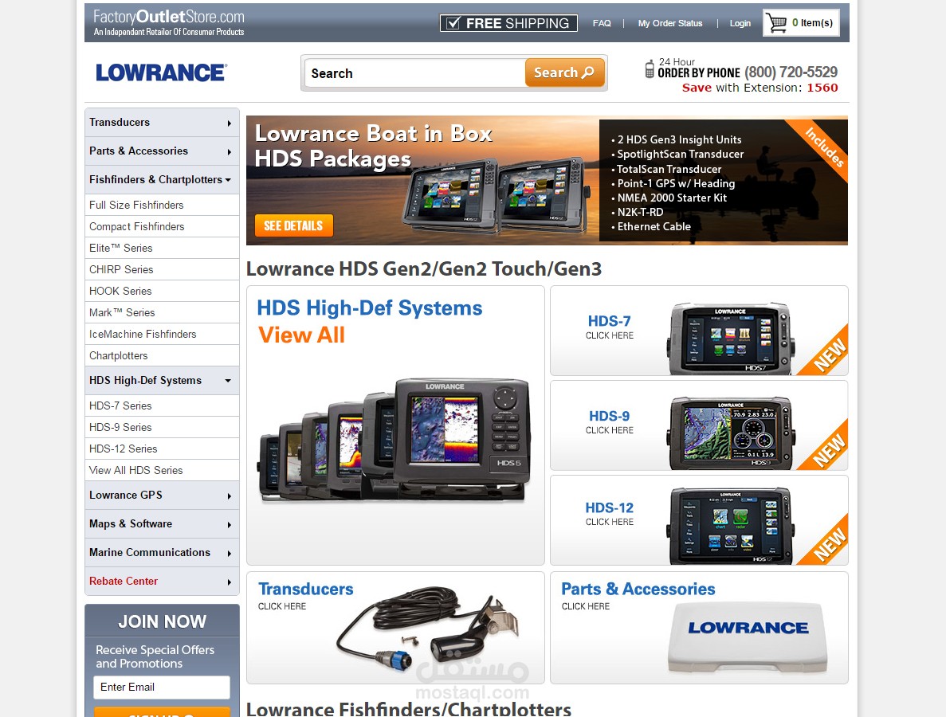Expand the Lowrance GPS menu arrow
Image resolution: width=946 pixels, height=717 pixels.
point(230,496)
